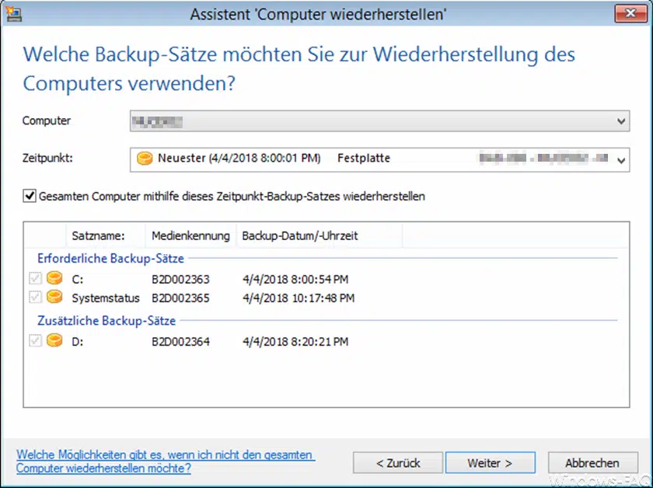Click the checkbox beside the D: backup set
Viewport: 653px width, 488px height.
coord(35,340)
